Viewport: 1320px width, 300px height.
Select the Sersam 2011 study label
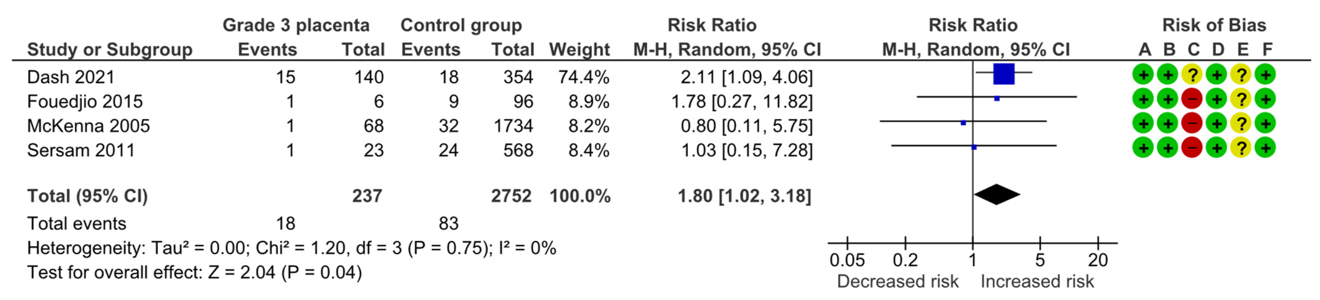[x=81, y=151]
